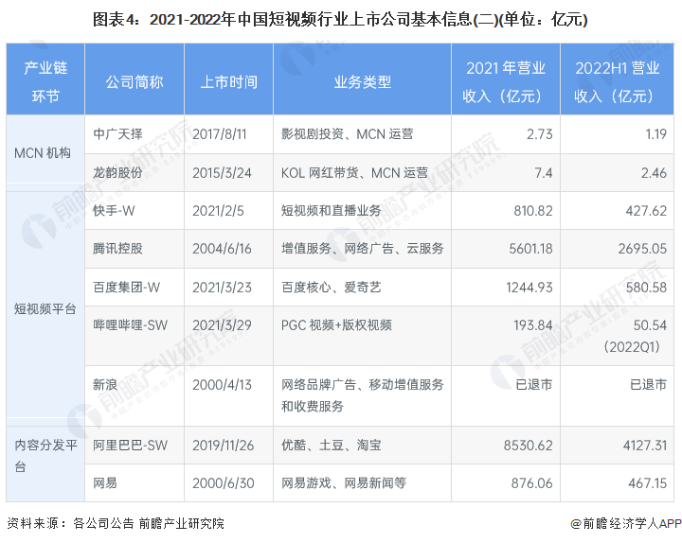Select the 2021年营业收入 column header
This screenshot has height=543, width=682.
(x=506, y=81)
